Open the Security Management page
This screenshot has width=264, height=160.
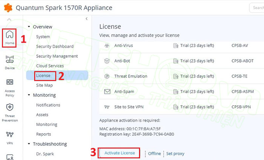click(x=57, y=56)
